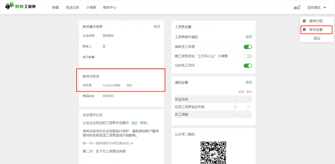Image resolution: width=335 pixels, height=164 pixels.
Task: Click the 公众号 QR code image
Action: (x=213, y=153)
